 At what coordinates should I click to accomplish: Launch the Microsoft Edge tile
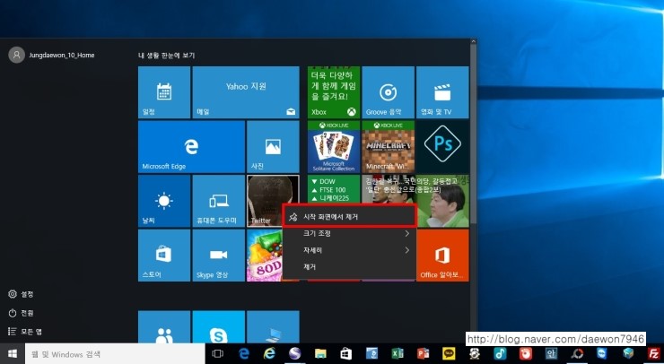click(x=191, y=147)
